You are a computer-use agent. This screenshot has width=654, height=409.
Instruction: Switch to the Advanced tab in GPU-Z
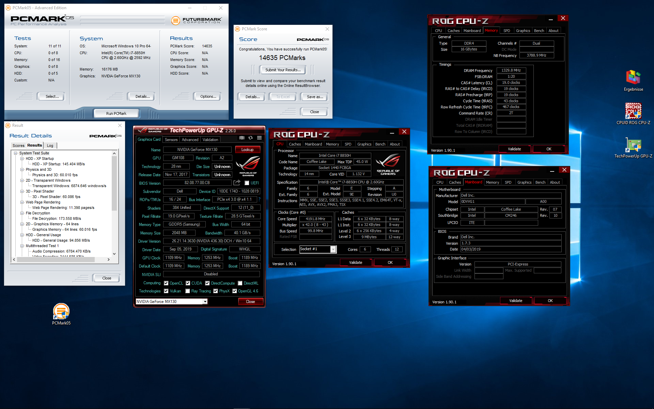click(190, 140)
